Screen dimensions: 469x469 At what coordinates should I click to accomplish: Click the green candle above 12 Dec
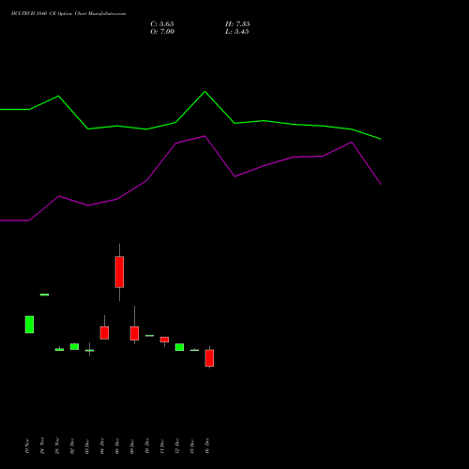(179, 347)
